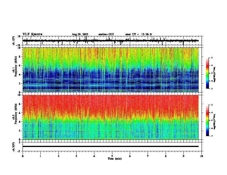Click the "7" tick on the Time axis
The image size is (227, 175).
tap(148, 156)
